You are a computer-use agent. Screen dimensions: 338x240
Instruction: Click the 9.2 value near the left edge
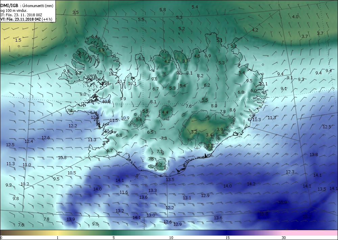click(9, 185)
